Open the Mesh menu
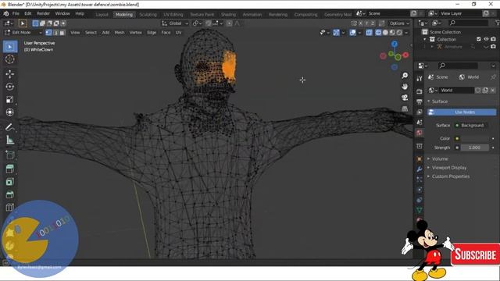 click(120, 33)
